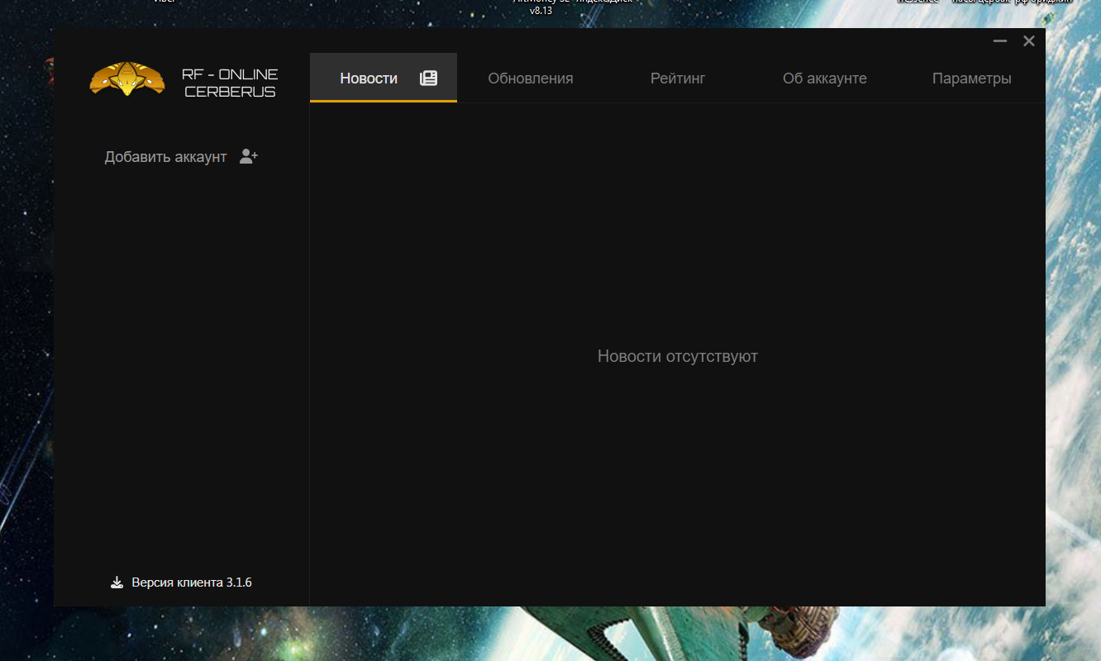
Task: Switch to the Новости tab
Action: click(x=369, y=78)
